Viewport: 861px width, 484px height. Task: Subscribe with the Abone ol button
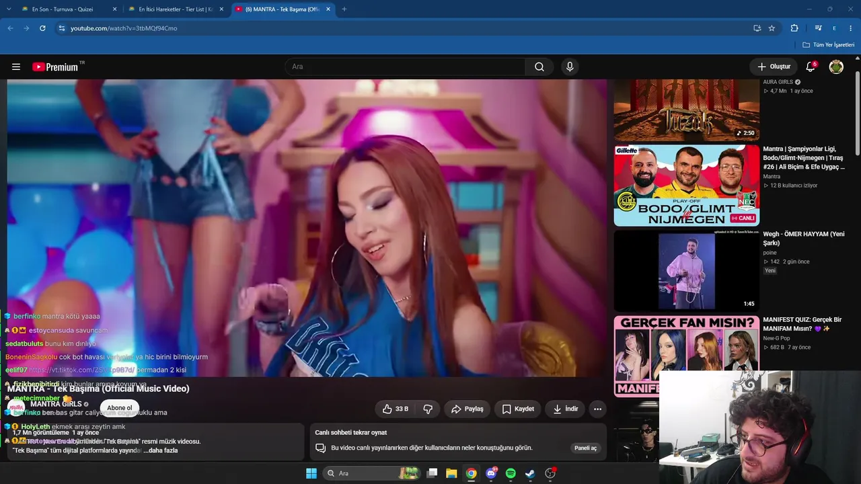click(x=120, y=408)
